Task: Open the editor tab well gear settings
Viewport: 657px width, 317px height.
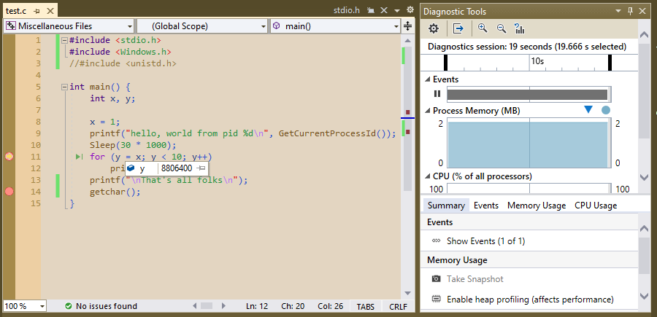Action: pyautogui.click(x=410, y=10)
